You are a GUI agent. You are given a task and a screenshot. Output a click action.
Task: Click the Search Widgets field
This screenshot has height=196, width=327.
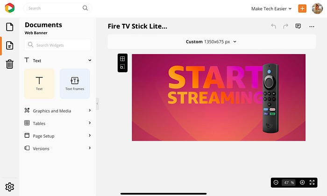pos(57,45)
